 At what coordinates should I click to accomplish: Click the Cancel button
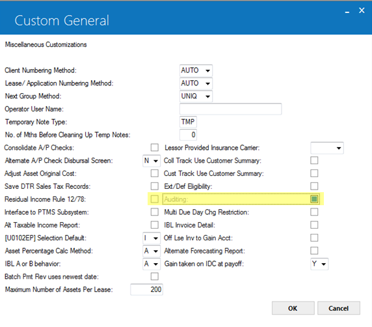coord(339,308)
